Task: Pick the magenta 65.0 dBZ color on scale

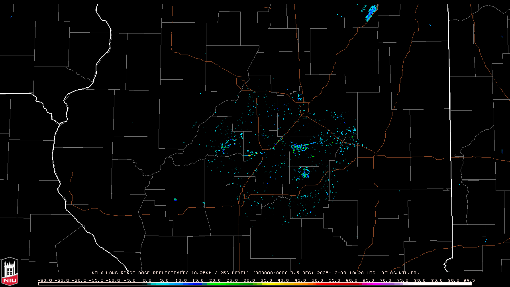Action: (369, 284)
